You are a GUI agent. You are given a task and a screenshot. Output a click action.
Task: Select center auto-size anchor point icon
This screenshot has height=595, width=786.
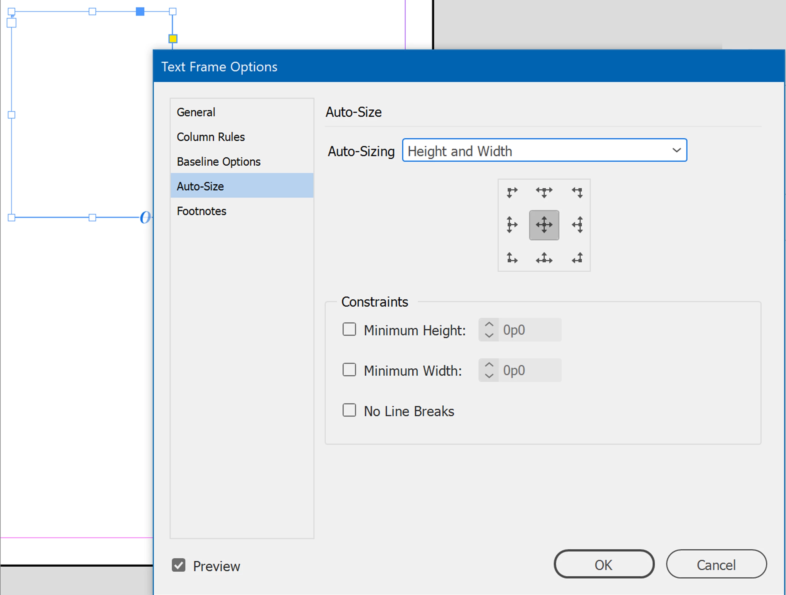544,225
